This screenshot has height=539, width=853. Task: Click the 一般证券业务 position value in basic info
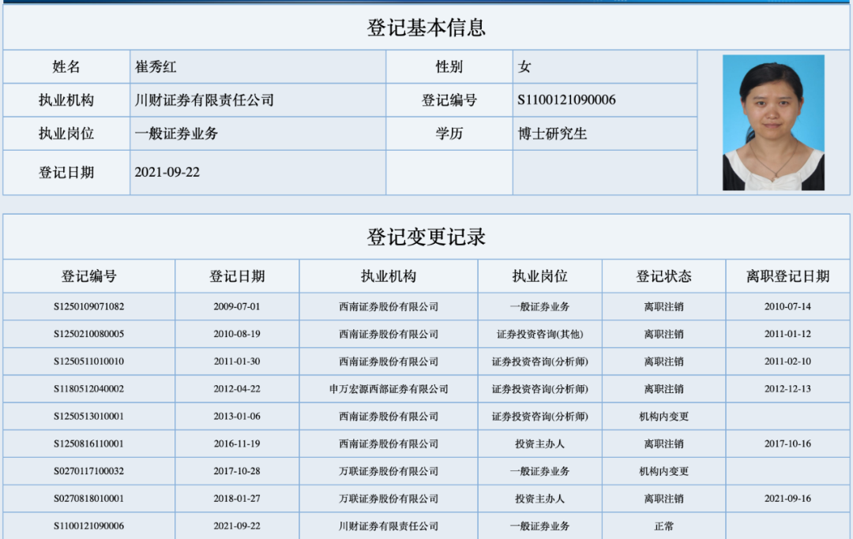(x=176, y=133)
